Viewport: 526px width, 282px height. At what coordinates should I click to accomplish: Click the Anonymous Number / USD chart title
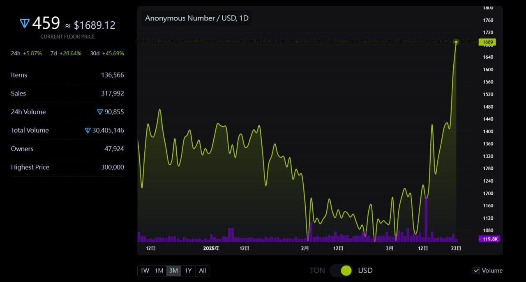tap(197, 18)
